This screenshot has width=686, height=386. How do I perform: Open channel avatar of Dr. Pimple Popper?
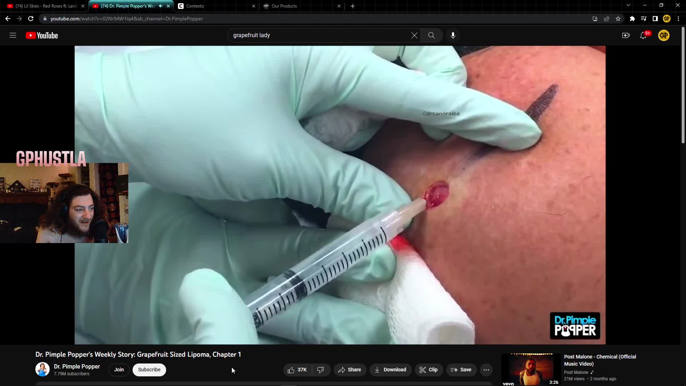(42, 370)
